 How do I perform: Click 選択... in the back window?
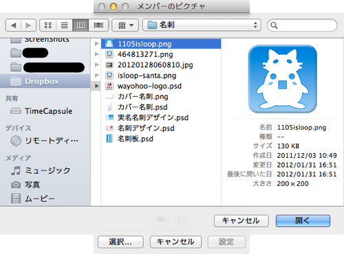click(120, 242)
